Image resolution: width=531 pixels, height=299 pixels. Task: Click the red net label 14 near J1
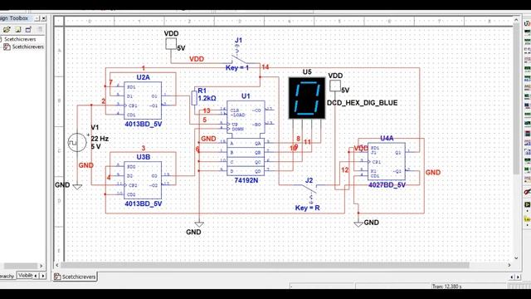pos(265,67)
